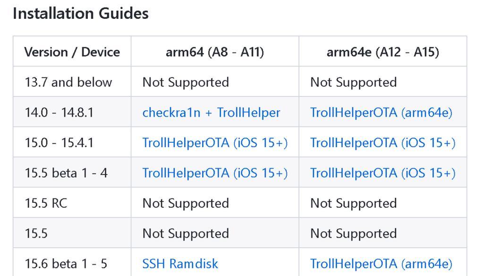Click the Version / Device column header

(x=72, y=52)
